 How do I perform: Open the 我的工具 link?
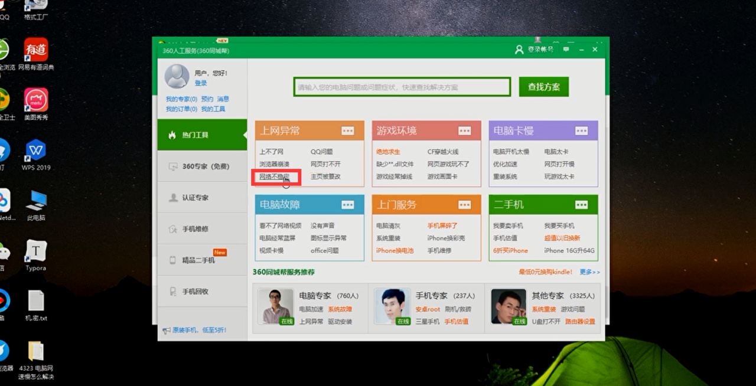click(x=213, y=109)
